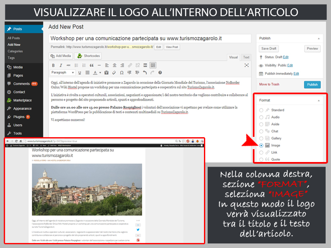Screen dimensions: 331x248
Task: Toggle the toolbar kitchen sink
Action: point(153,65)
